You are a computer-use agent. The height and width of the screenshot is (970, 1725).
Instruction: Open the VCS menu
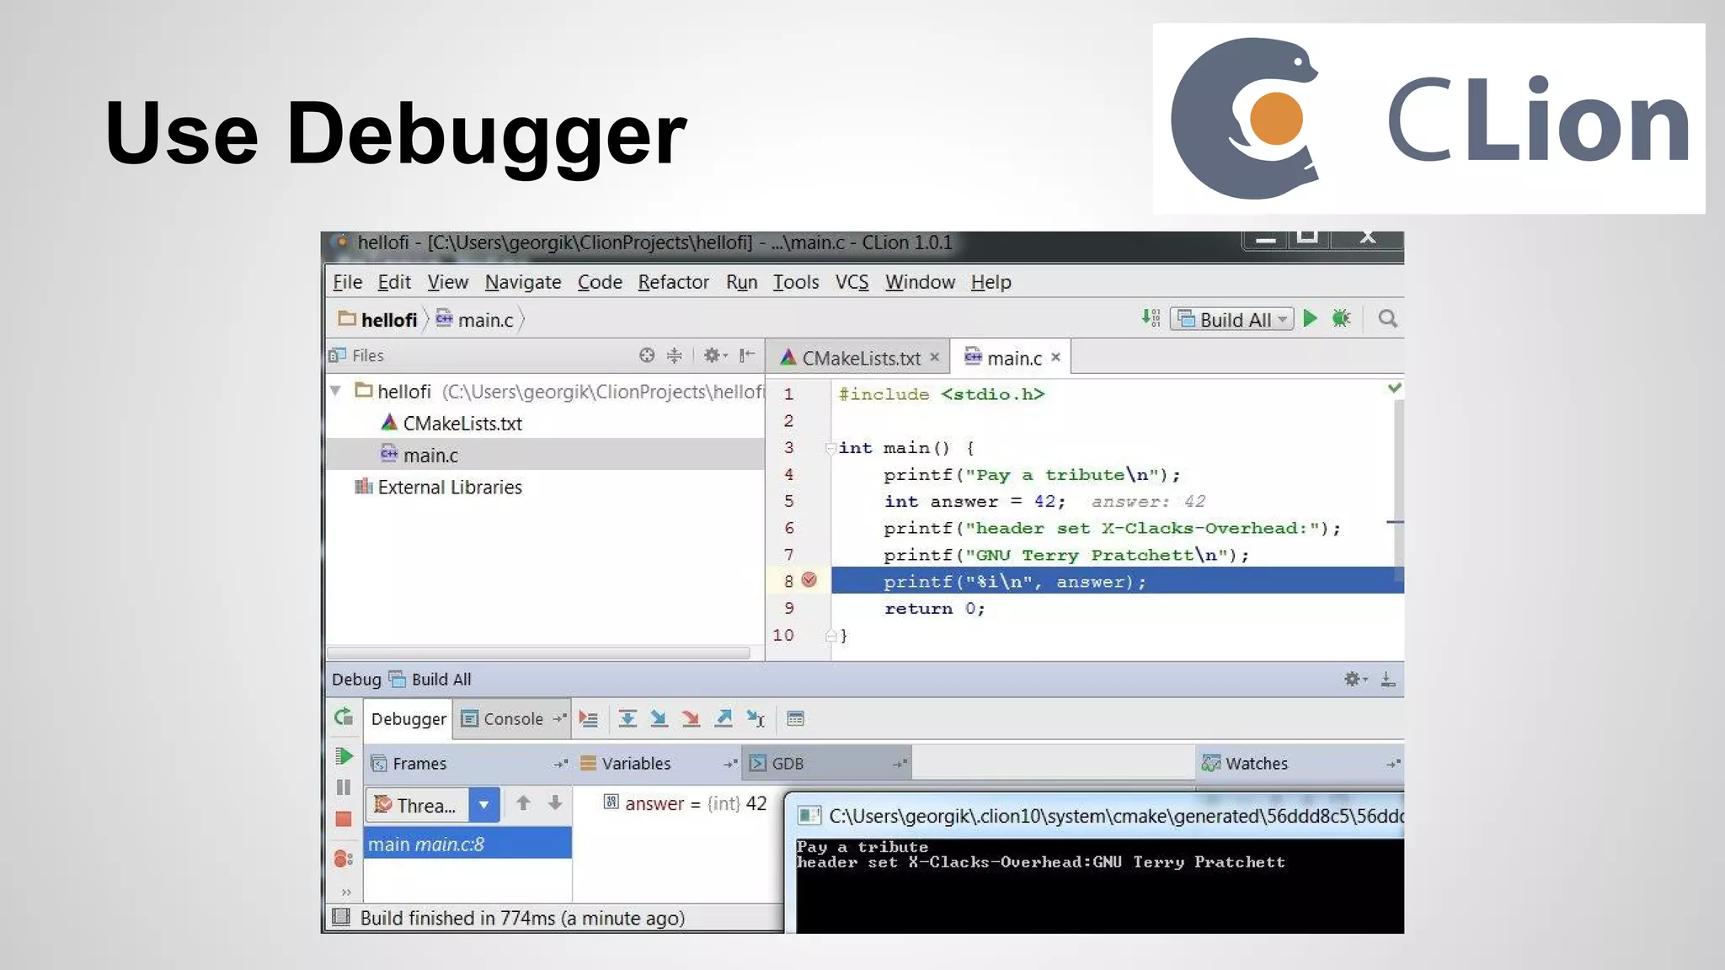point(852,282)
